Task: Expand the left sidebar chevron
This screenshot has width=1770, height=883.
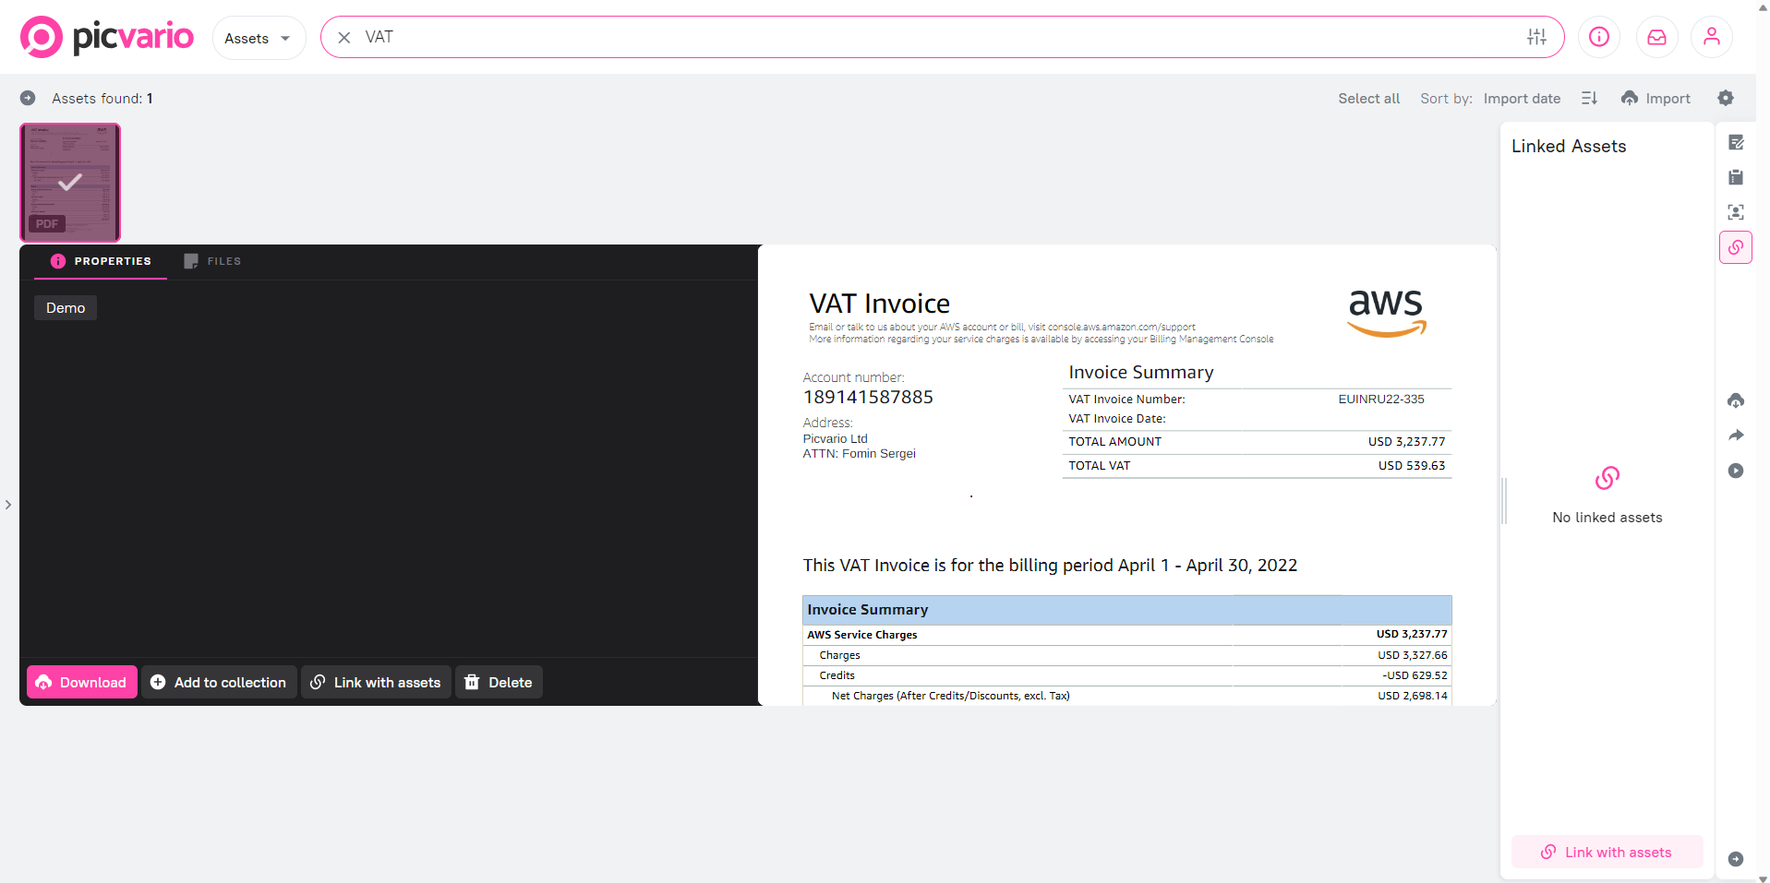Action: tap(8, 505)
